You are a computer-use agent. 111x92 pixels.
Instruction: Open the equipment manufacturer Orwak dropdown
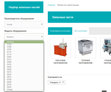[24, 24]
